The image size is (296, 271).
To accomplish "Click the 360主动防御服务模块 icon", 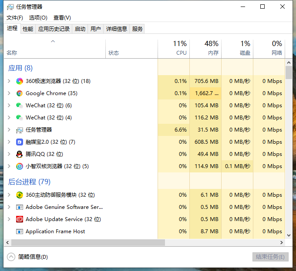I will pyautogui.click(x=20, y=195).
